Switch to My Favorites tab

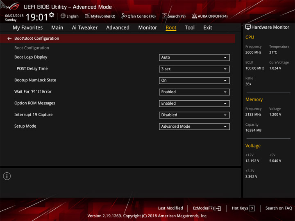pos(28,28)
